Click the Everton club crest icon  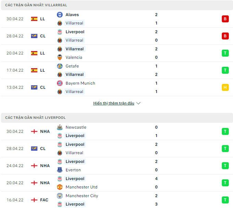click(60, 170)
